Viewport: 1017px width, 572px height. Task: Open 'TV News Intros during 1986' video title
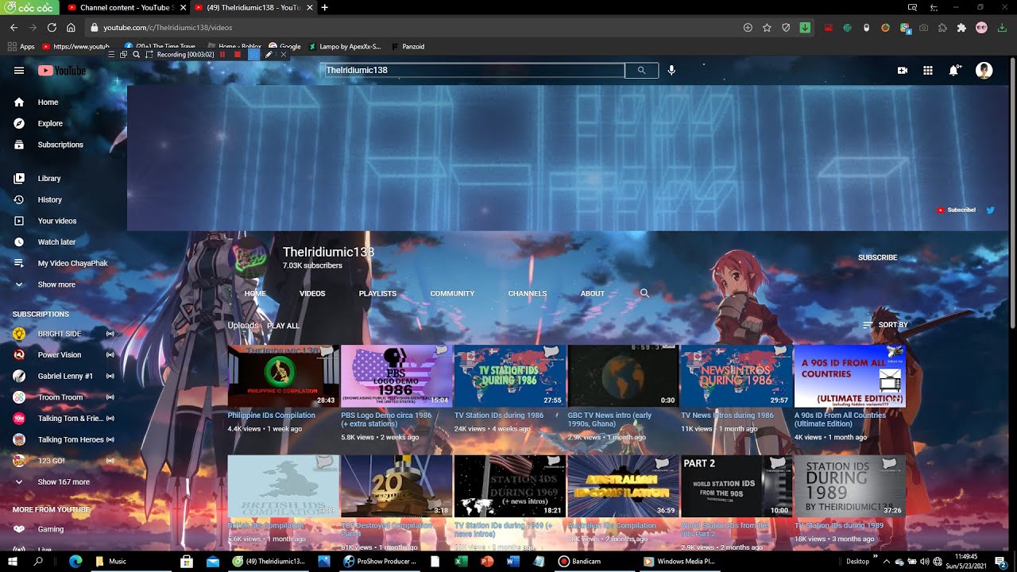point(727,415)
